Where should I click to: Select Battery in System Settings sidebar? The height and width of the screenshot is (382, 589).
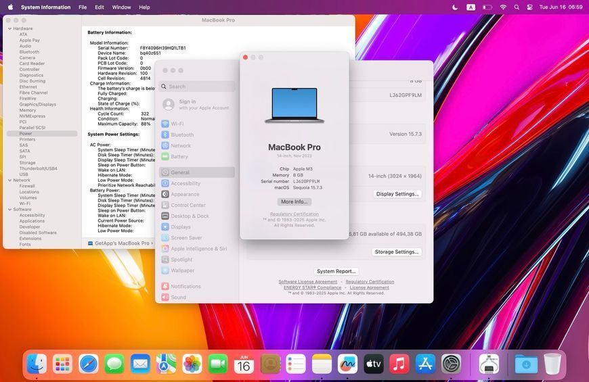pyautogui.click(x=197, y=156)
